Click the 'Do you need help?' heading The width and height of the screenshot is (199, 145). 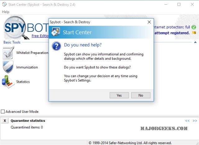[83, 45]
